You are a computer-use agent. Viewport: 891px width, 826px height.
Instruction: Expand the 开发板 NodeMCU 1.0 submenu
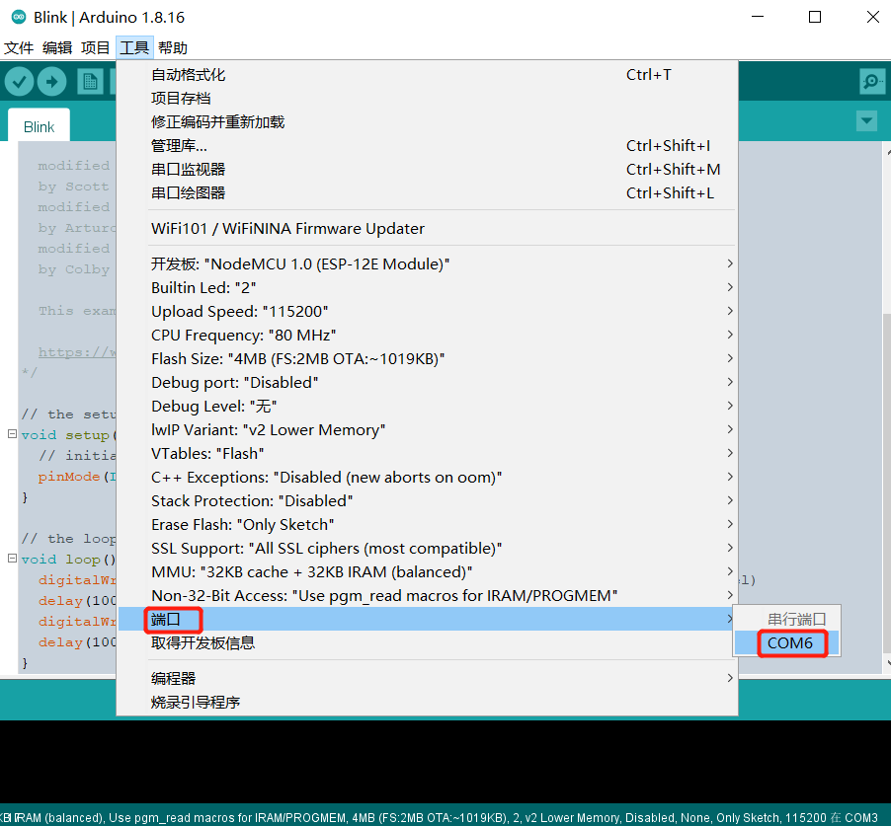coord(428,263)
